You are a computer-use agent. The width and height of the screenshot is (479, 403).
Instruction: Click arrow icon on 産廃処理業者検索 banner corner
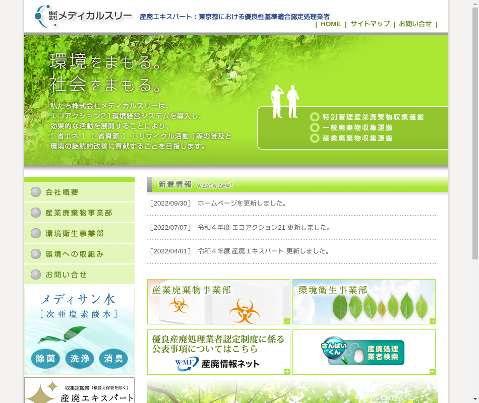click(x=433, y=372)
